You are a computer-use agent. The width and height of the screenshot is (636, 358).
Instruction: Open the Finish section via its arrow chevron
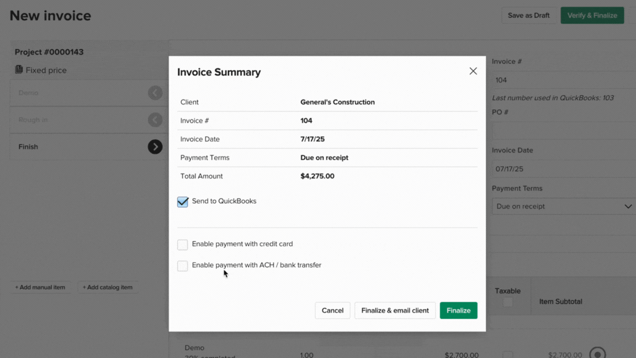tap(155, 146)
